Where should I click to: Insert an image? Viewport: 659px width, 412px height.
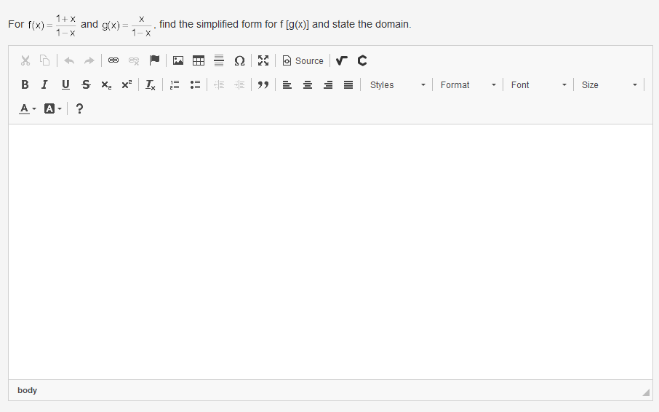[x=178, y=60]
